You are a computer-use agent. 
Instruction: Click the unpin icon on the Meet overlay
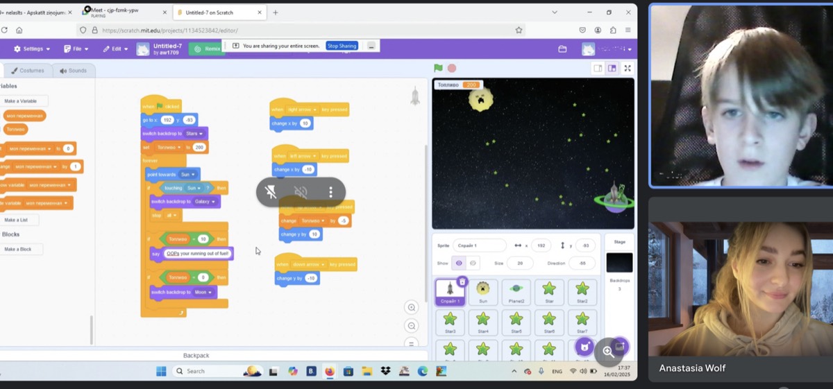click(x=271, y=192)
